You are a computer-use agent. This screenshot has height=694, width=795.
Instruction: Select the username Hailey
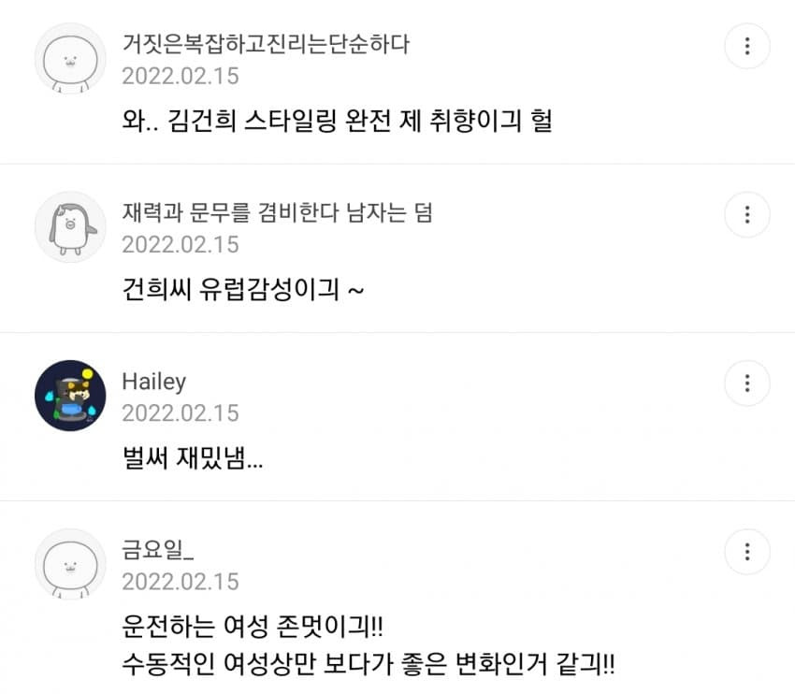(154, 381)
